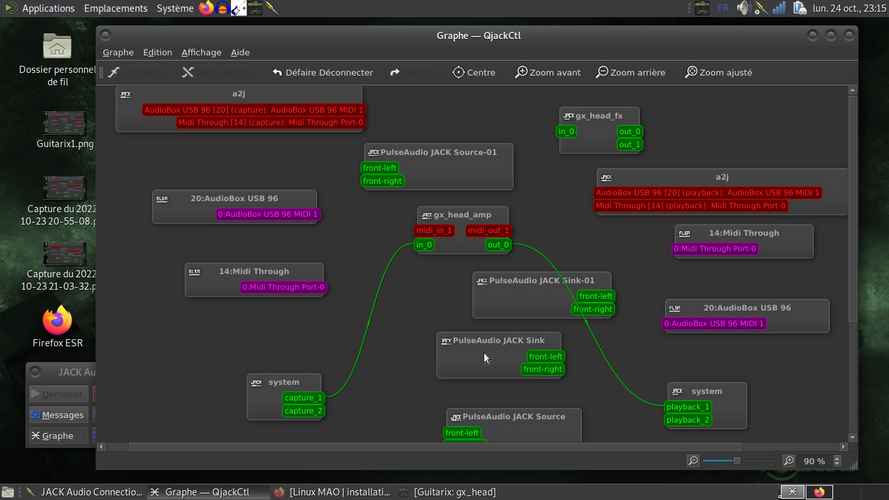Click the QjackCtl tray plug icon

coord(760,8)
